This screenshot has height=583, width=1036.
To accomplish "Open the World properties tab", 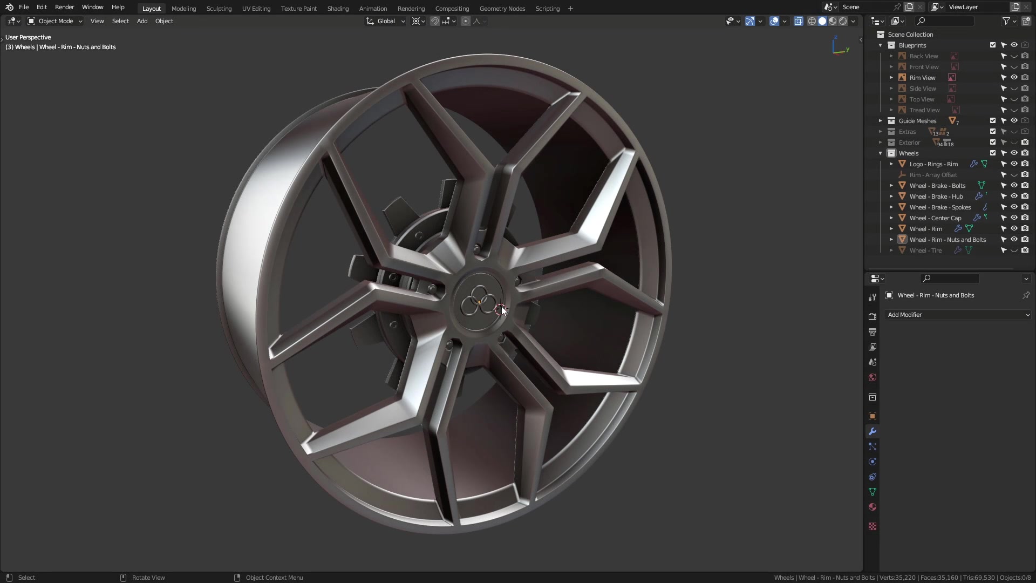I will coord(872,377).
